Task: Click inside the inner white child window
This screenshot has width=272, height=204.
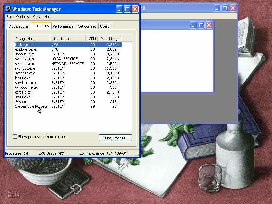Action: pos(177,61)
